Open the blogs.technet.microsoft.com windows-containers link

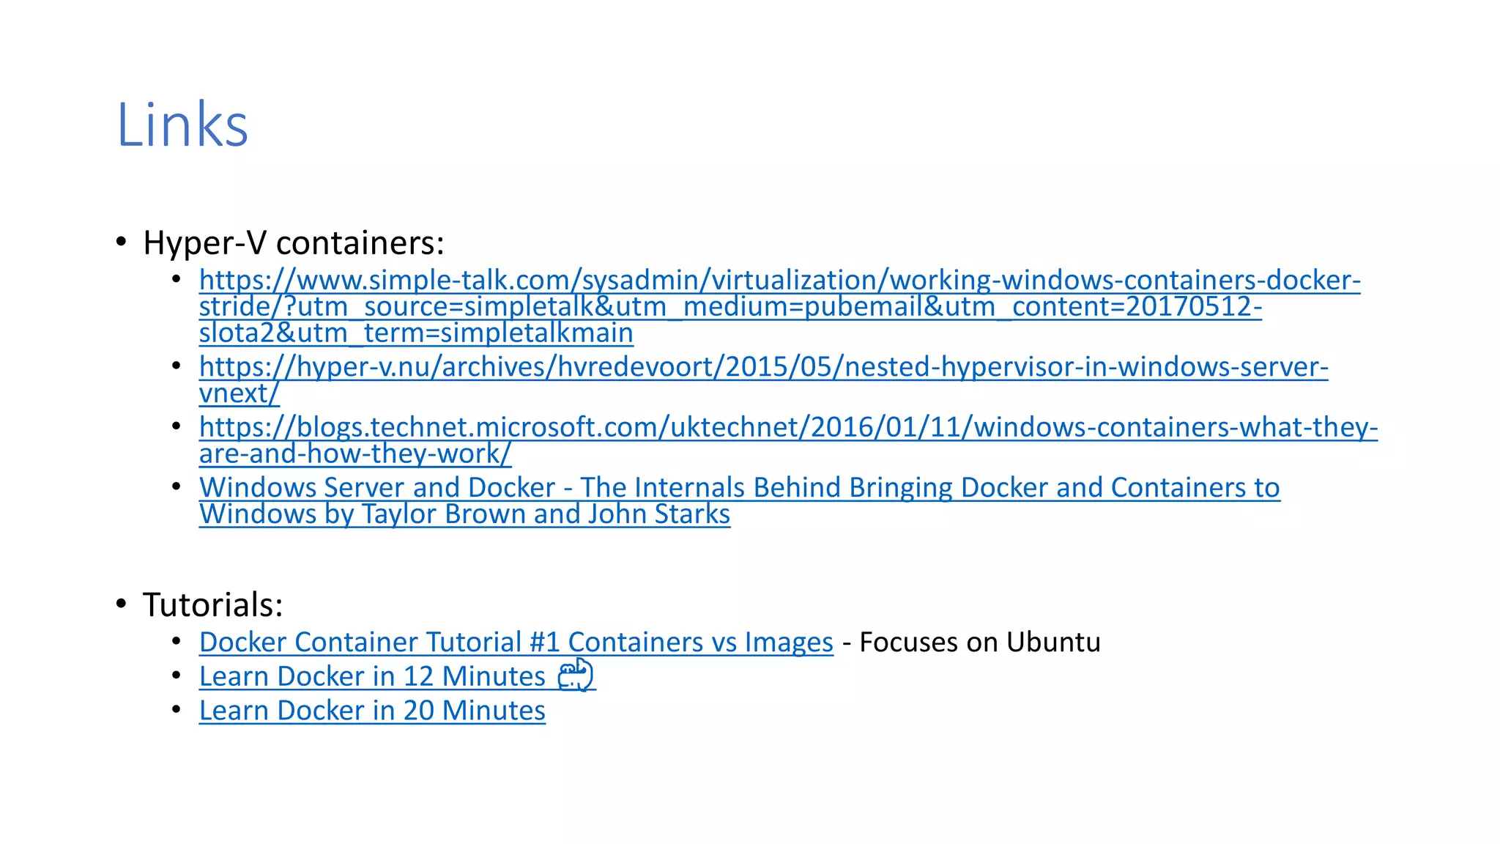(x=788, y=427)
